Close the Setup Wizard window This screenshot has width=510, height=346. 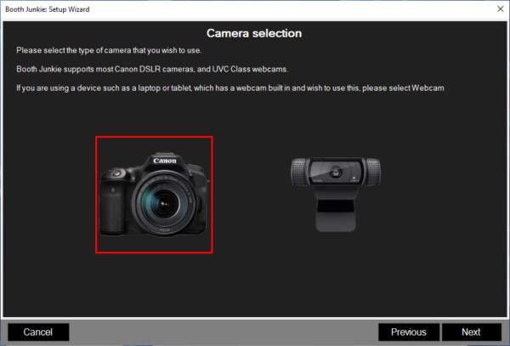click(498, 9)
